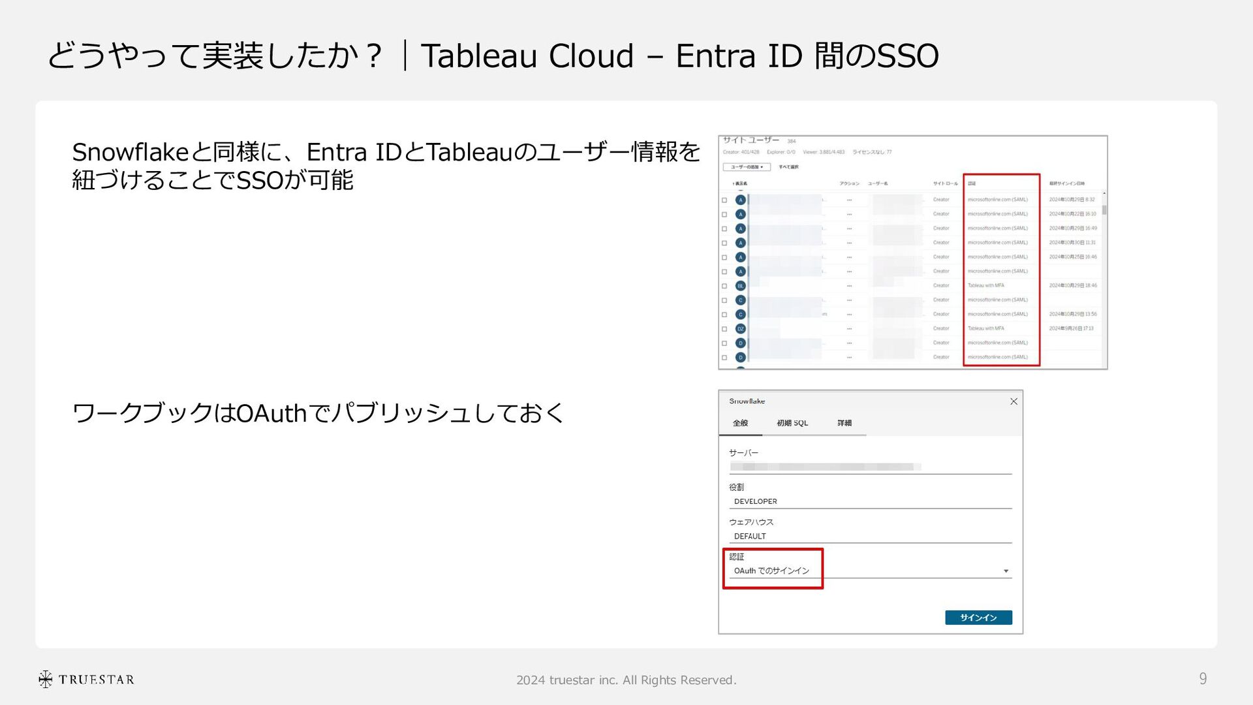Image resolution: width=1253 pixels, height=705 pixels.
Task: Click the "Creator: 401/428" license count
Action: (741, 152)
